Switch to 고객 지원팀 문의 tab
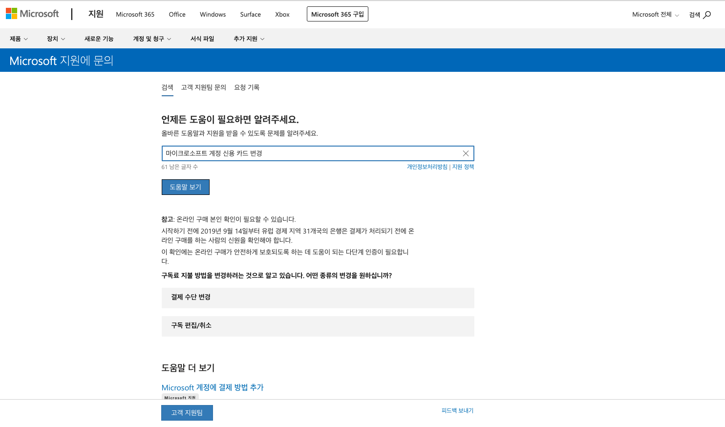The width and height of the screenshot is (725, 427). click(x=204, y=87)
